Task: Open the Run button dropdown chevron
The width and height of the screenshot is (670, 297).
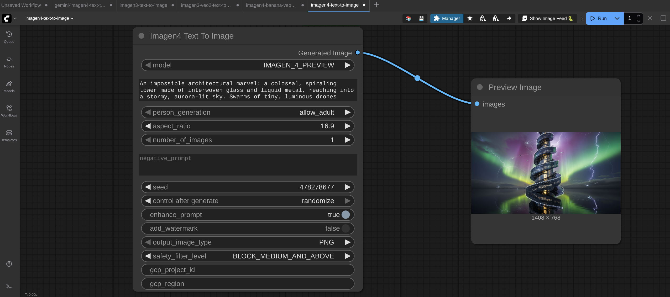Action: [x=617, y=18]
